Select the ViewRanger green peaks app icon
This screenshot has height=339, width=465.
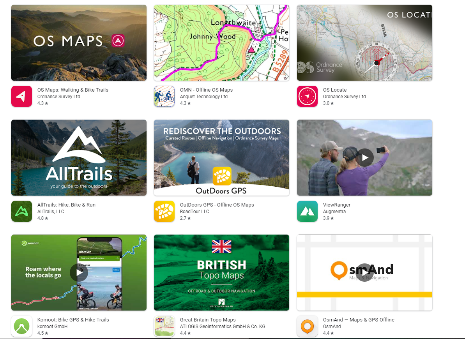(307, 211)
